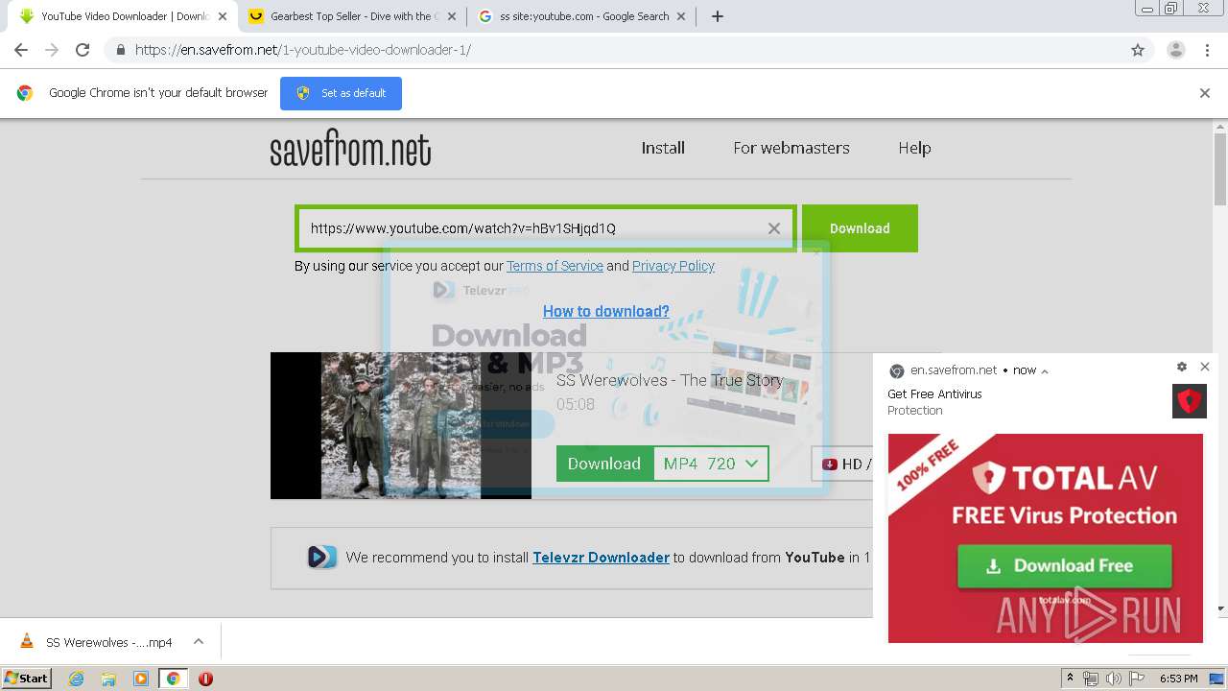
Task: Open Terms of Service link
Action: coord(555,266)
